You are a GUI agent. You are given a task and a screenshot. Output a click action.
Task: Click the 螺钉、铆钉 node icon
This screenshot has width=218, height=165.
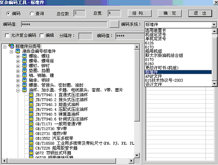pos(25,66)
